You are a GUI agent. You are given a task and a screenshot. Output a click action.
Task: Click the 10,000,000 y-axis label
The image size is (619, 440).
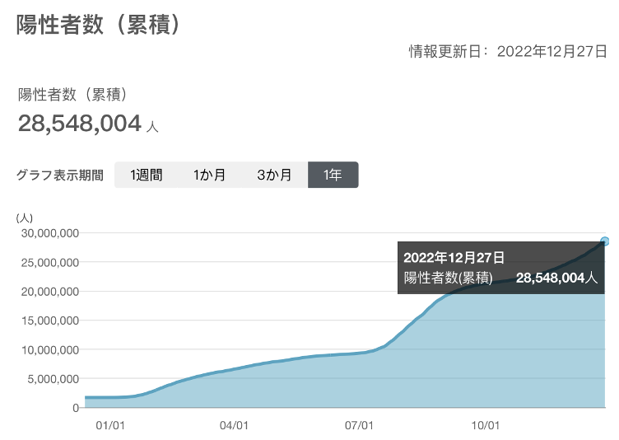49,350
